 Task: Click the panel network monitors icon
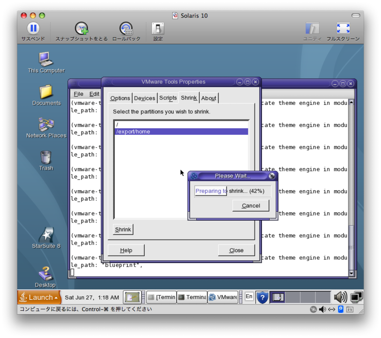click(356, 297)
